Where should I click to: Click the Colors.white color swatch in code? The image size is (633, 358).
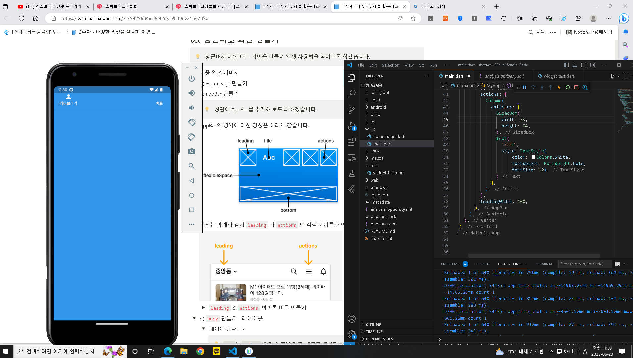point(533,157)
